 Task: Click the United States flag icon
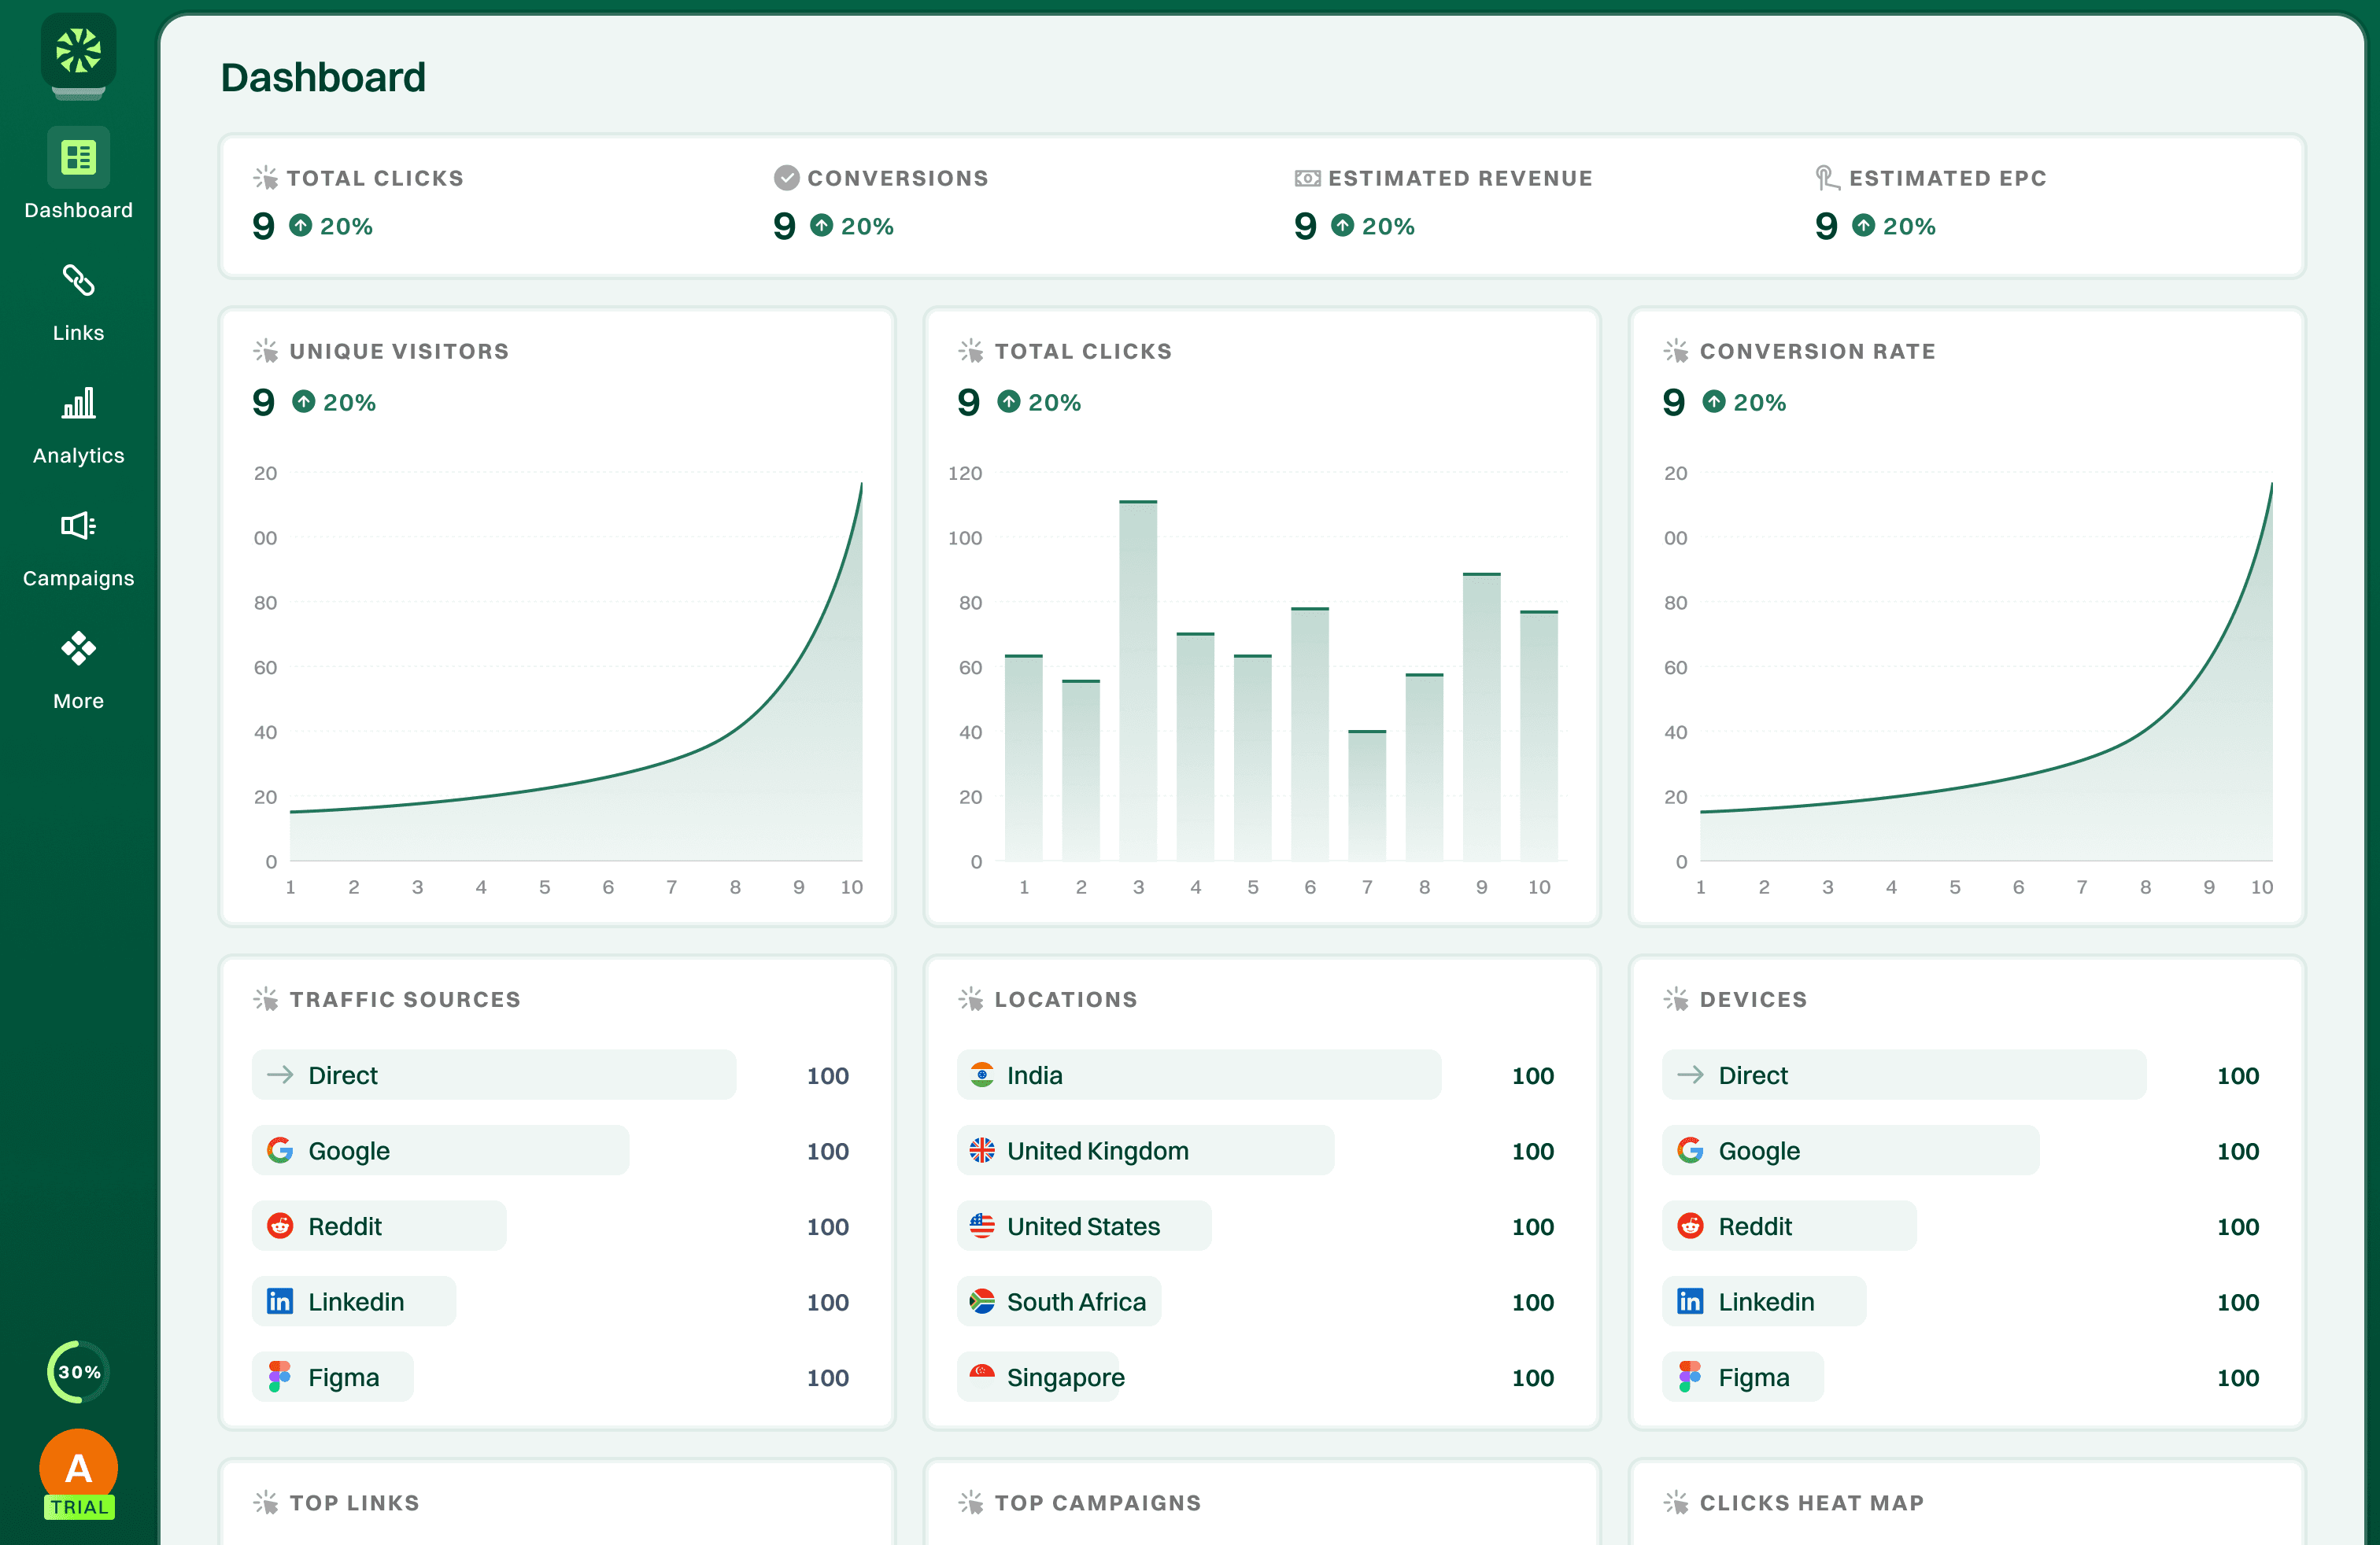click(982, 1226)
